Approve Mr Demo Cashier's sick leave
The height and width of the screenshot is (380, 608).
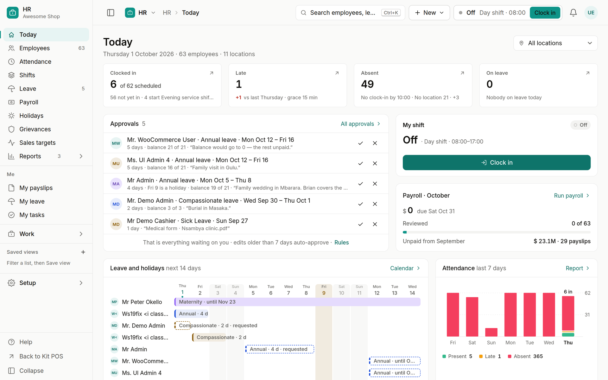click(x=360, y=224)
